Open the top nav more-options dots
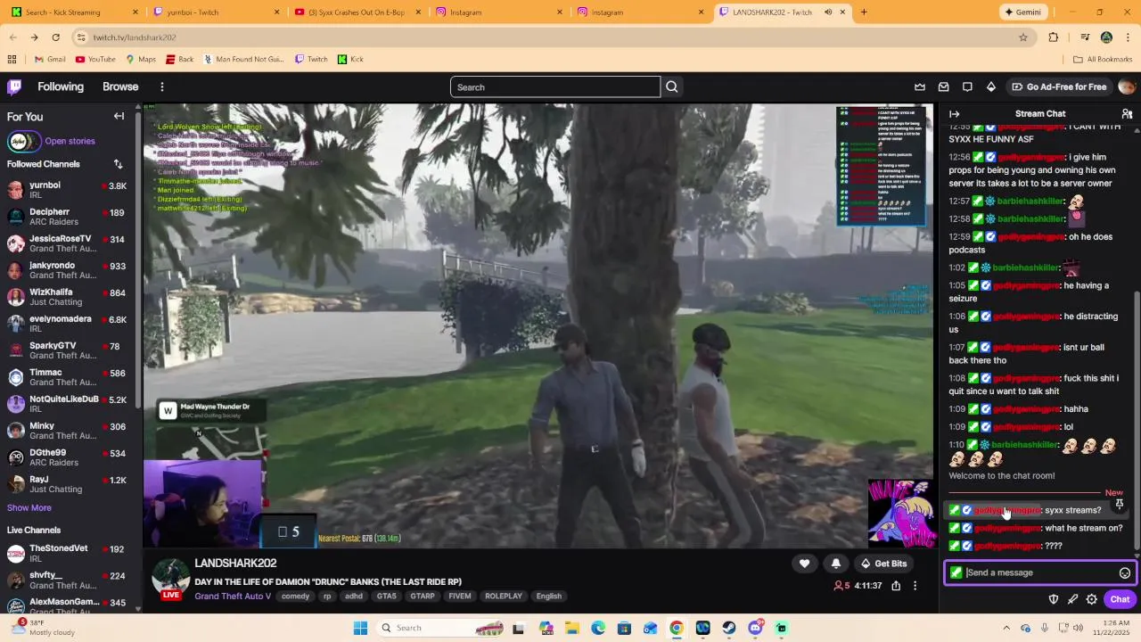This screenshot has height=642, width=1141. click(162, 86)
